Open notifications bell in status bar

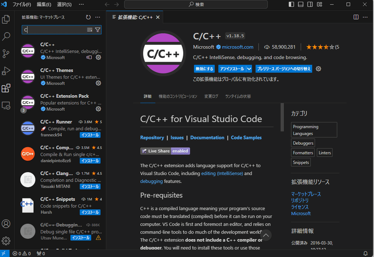[x=365, y=253]
